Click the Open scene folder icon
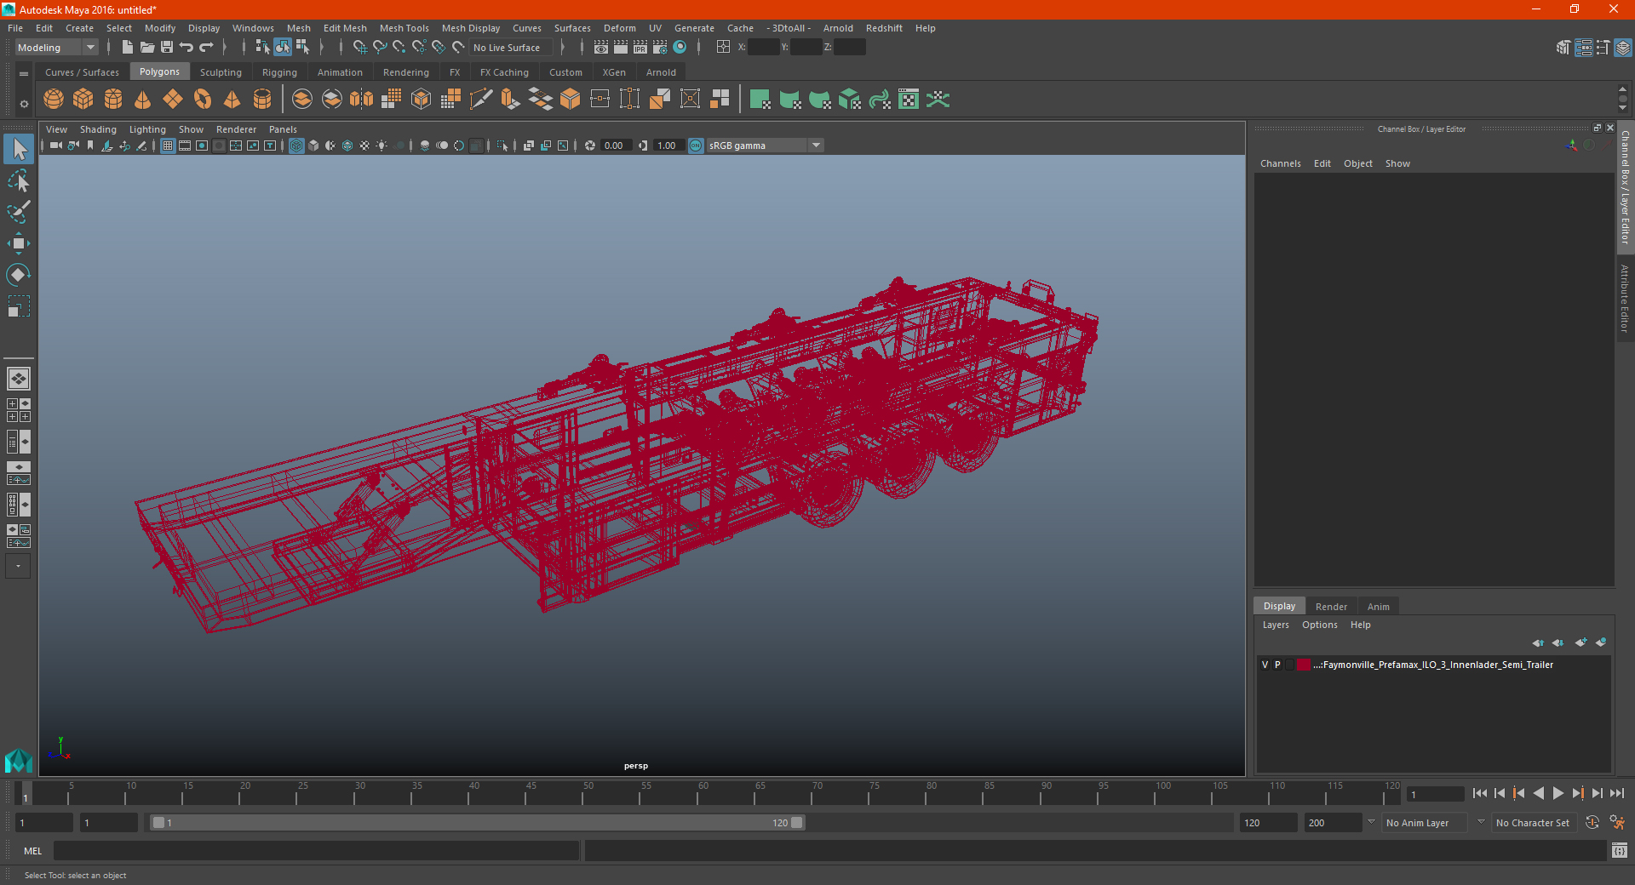This screenshot has width=1635, height=885. click(147, 48)
